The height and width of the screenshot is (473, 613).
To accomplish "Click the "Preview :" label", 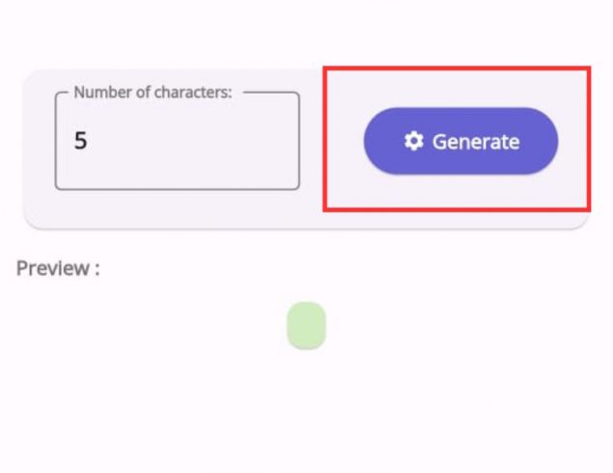I will (x=58, y=268).
